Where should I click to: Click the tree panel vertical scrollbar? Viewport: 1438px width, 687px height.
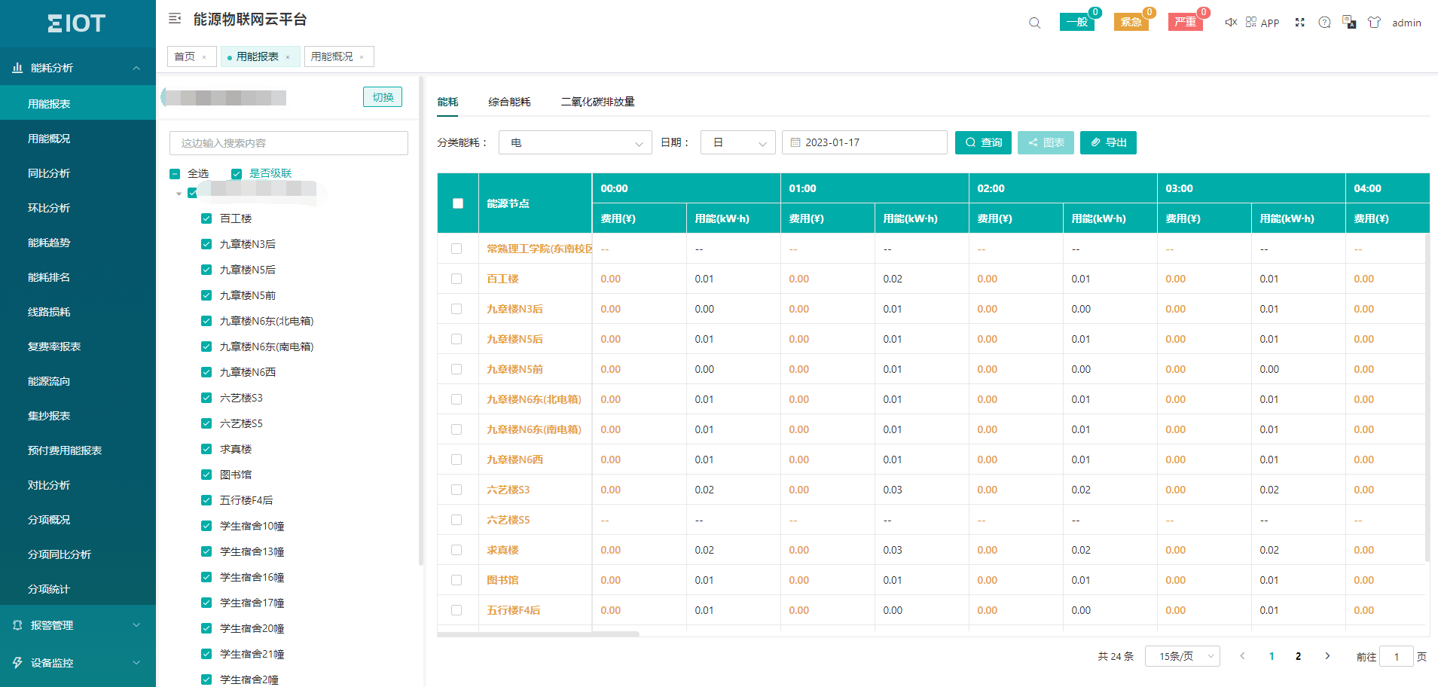(420, 320)
